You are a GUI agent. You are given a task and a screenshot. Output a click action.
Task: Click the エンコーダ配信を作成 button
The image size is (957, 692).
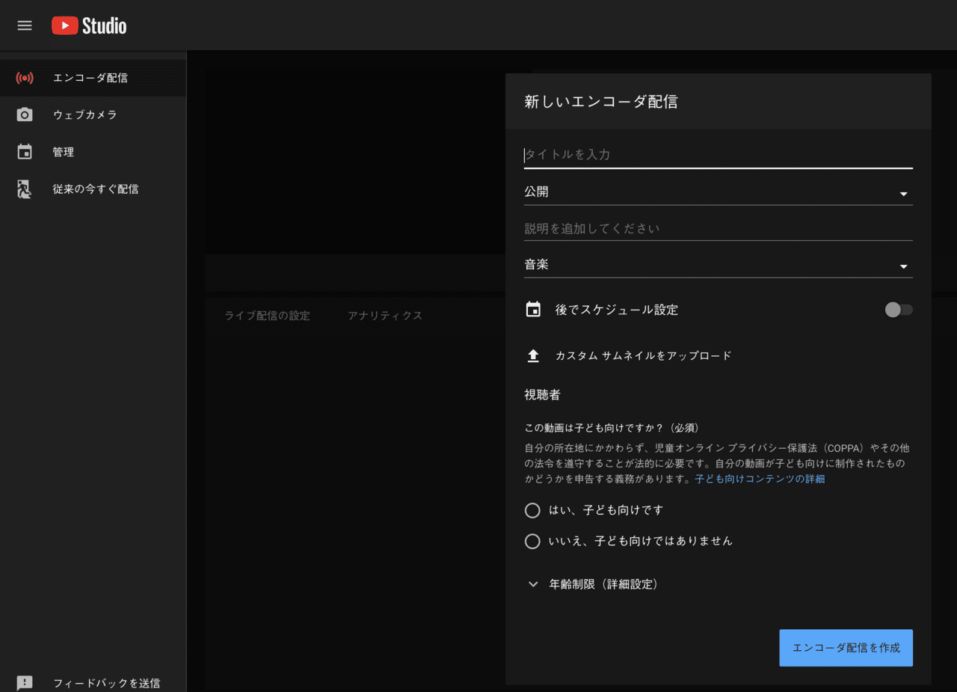846,648
